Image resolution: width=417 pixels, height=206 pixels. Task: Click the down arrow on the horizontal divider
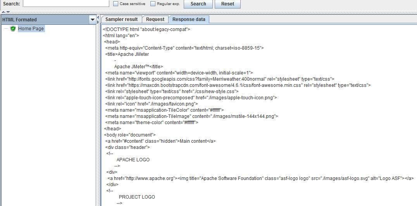[8, 12]
